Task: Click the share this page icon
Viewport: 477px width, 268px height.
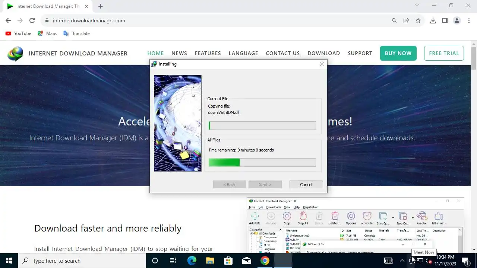Action: pos(406,20)
